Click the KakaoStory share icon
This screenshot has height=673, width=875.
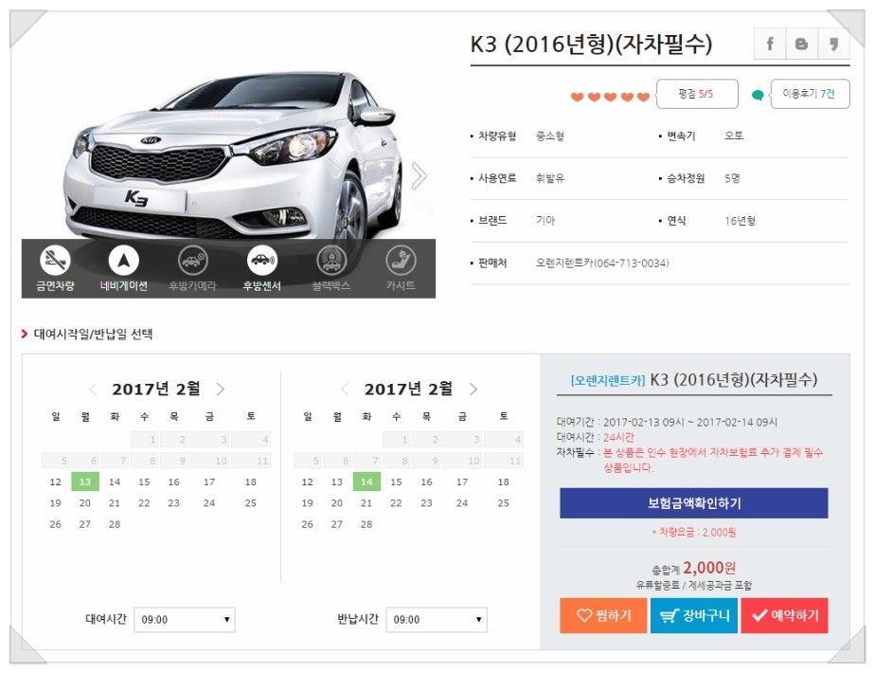pyautogui.click(x=833, y=44)
